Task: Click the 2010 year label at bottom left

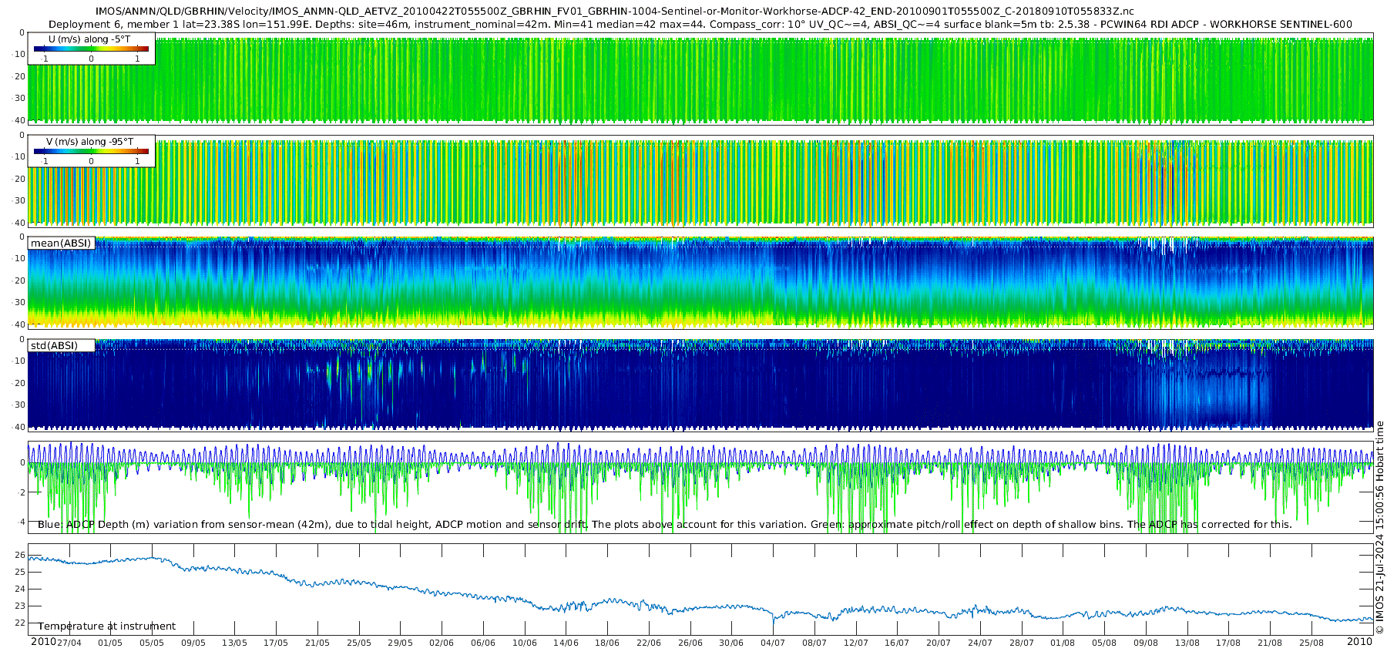Action: click(x=43, y=642)
